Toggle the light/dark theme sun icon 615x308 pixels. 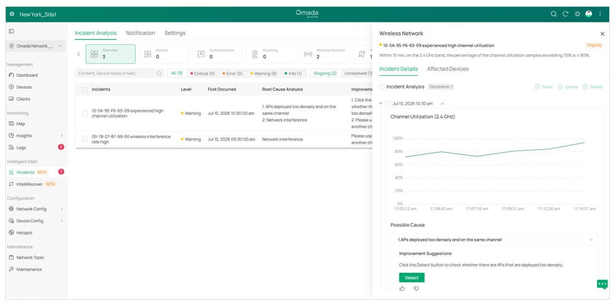coord(578,14)
